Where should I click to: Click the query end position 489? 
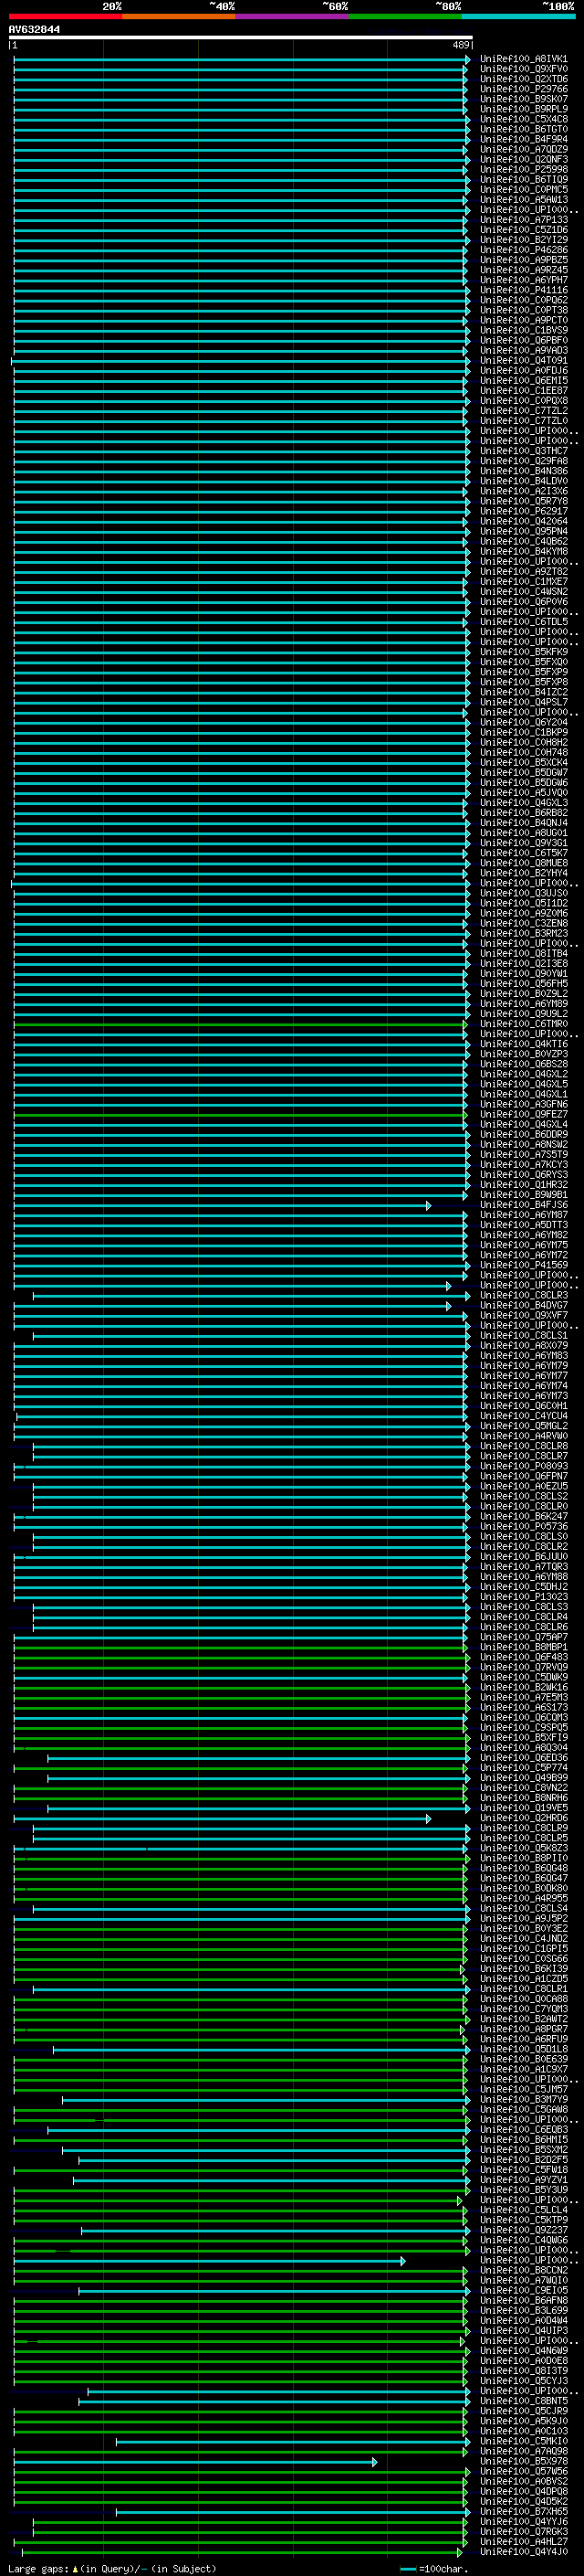pyautogui.click(x=460, y=45)
